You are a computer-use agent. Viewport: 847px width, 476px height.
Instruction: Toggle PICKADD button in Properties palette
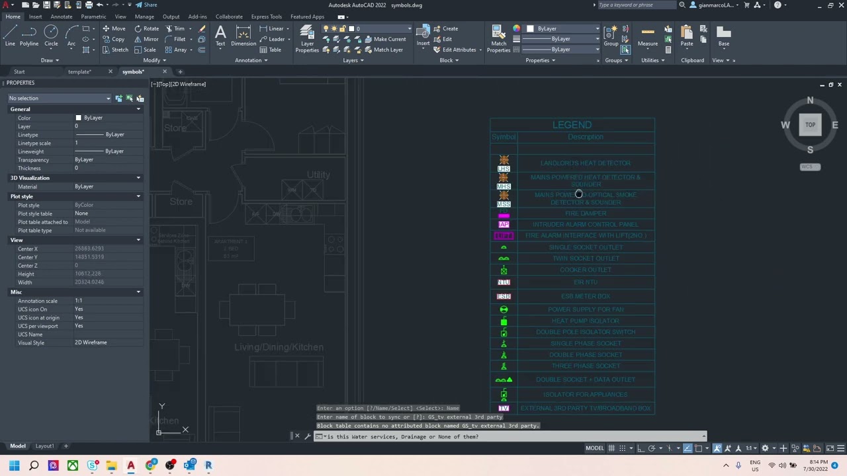pyautogui.click(x=119, y=99)
